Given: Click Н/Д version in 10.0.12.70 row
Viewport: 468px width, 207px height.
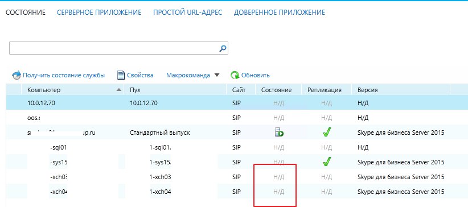Looking at the screenshot, I should tap(363, 103).
